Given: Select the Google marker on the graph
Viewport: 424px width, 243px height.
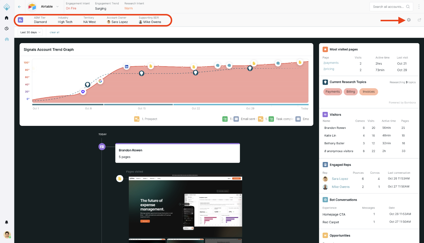Looking at the screenshot, I should pos(100,81).
